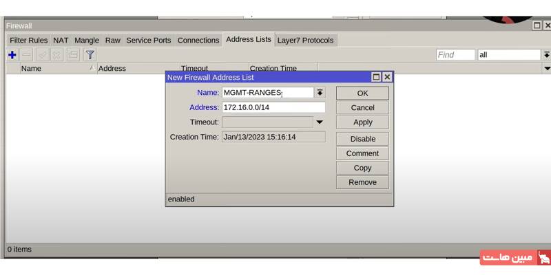Click the Cancel button
Viewport: 551px width, 275px height.
(363, 108)
